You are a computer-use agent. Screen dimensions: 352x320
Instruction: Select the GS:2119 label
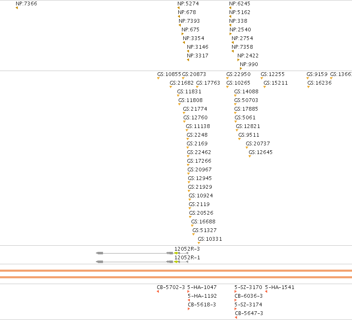[199, 204]
